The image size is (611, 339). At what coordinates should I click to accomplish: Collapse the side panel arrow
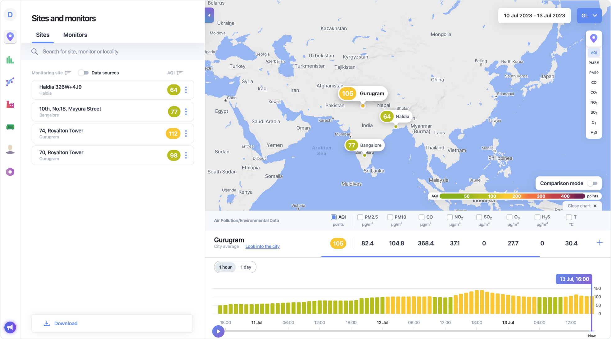pos(209,15)
